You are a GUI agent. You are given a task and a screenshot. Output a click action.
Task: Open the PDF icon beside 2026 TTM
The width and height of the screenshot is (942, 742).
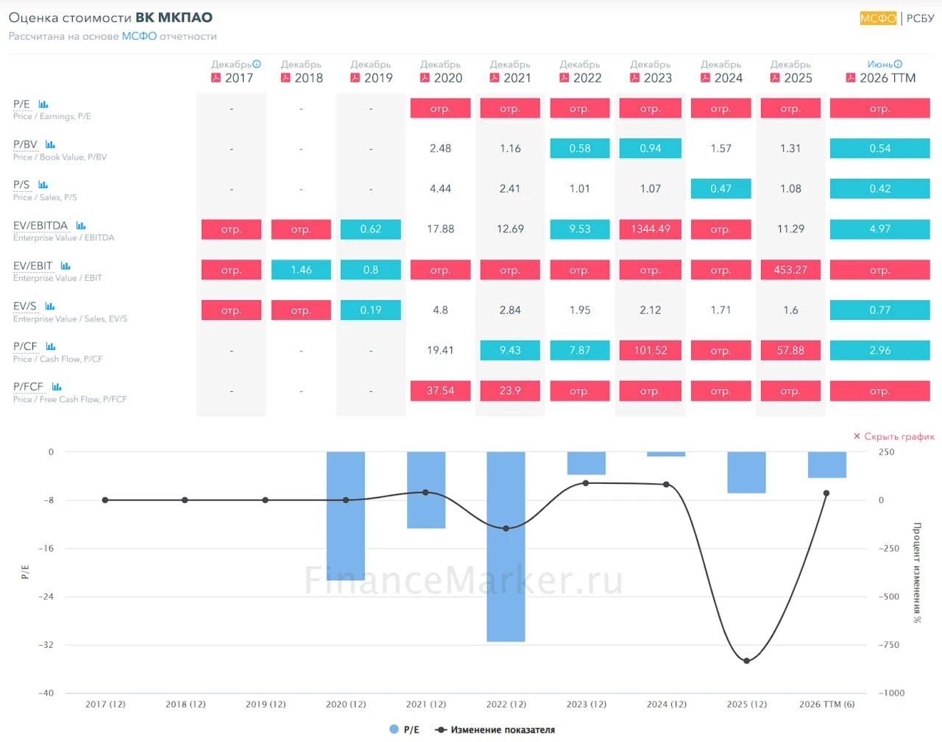point(851,78)
